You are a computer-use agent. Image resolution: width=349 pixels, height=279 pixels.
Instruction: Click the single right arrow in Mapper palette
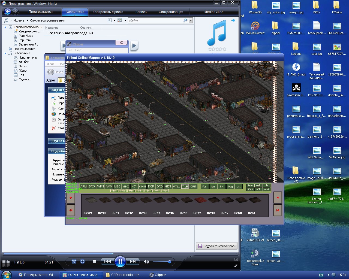(278, 198)
